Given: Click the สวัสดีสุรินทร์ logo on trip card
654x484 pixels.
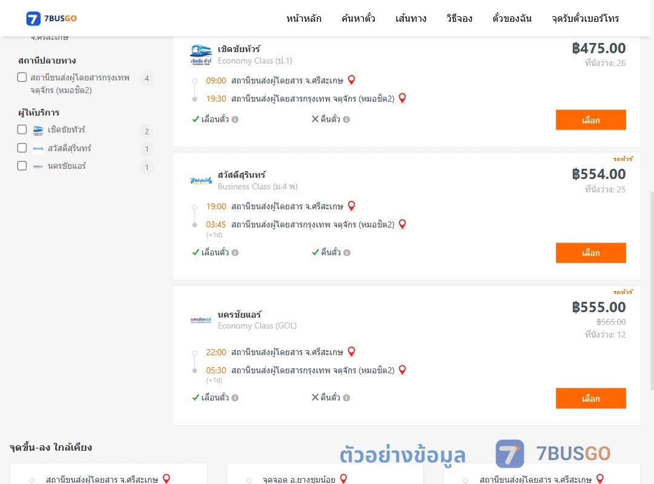Looking at the screenshot, I should [x=200, y=180].
